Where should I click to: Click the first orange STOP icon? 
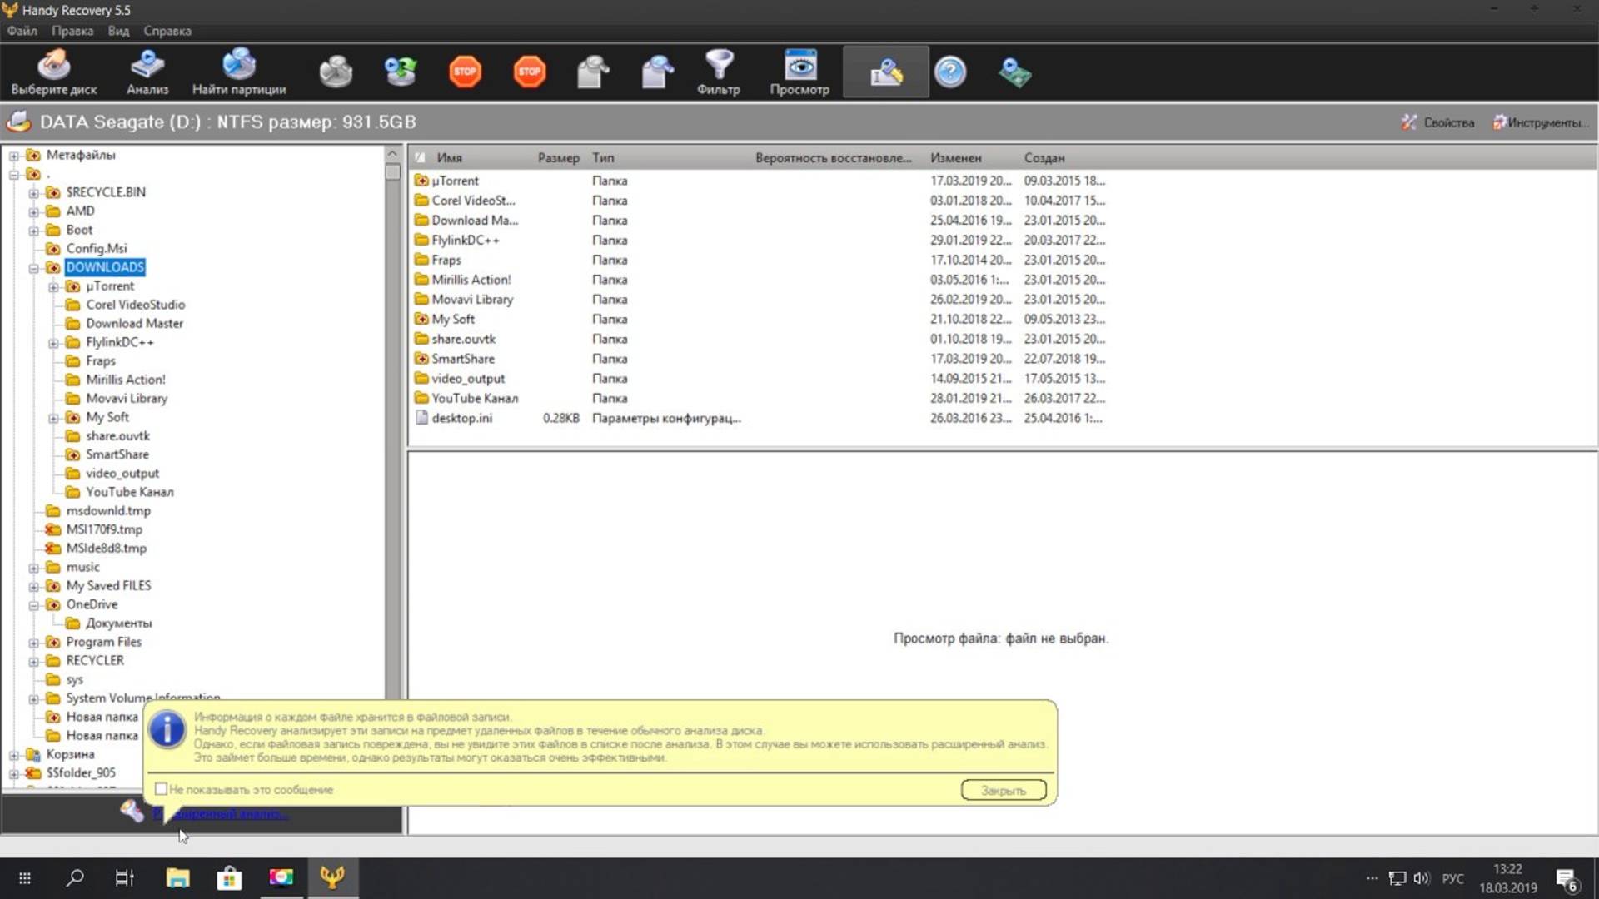pyautogui.click(x=465, y=72)
